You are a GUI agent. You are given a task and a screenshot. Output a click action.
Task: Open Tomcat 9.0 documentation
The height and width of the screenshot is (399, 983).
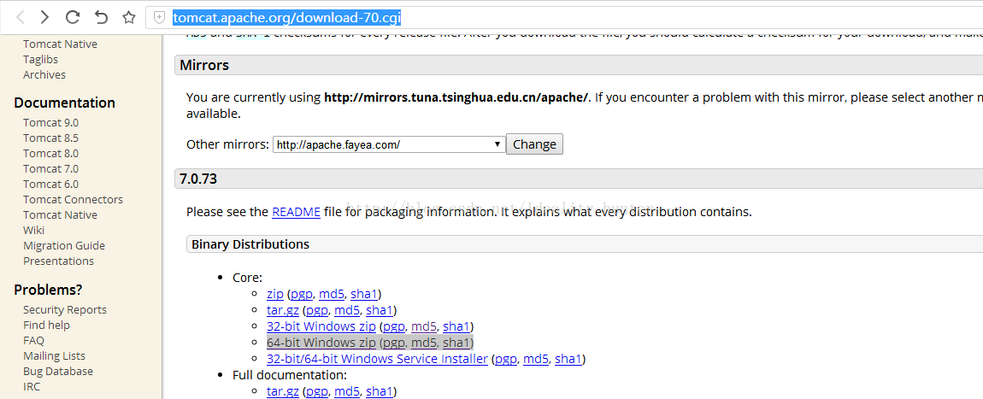tap(50, 123)
